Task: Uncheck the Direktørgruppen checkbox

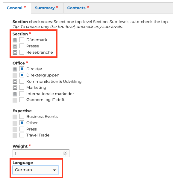Action: coord(22,75)
